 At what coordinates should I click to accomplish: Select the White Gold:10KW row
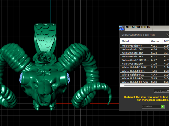[x=145, y=75]
